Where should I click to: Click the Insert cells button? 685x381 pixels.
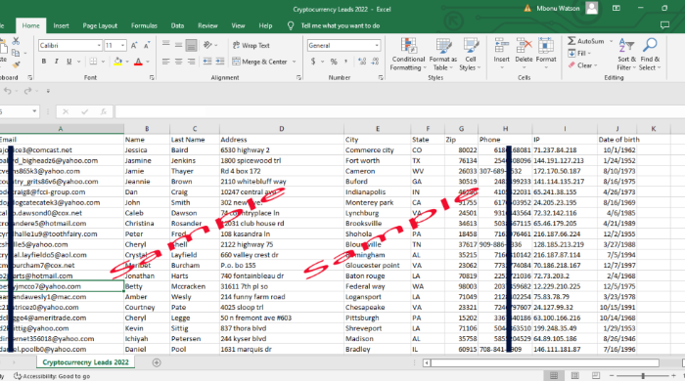coord(501,54)
